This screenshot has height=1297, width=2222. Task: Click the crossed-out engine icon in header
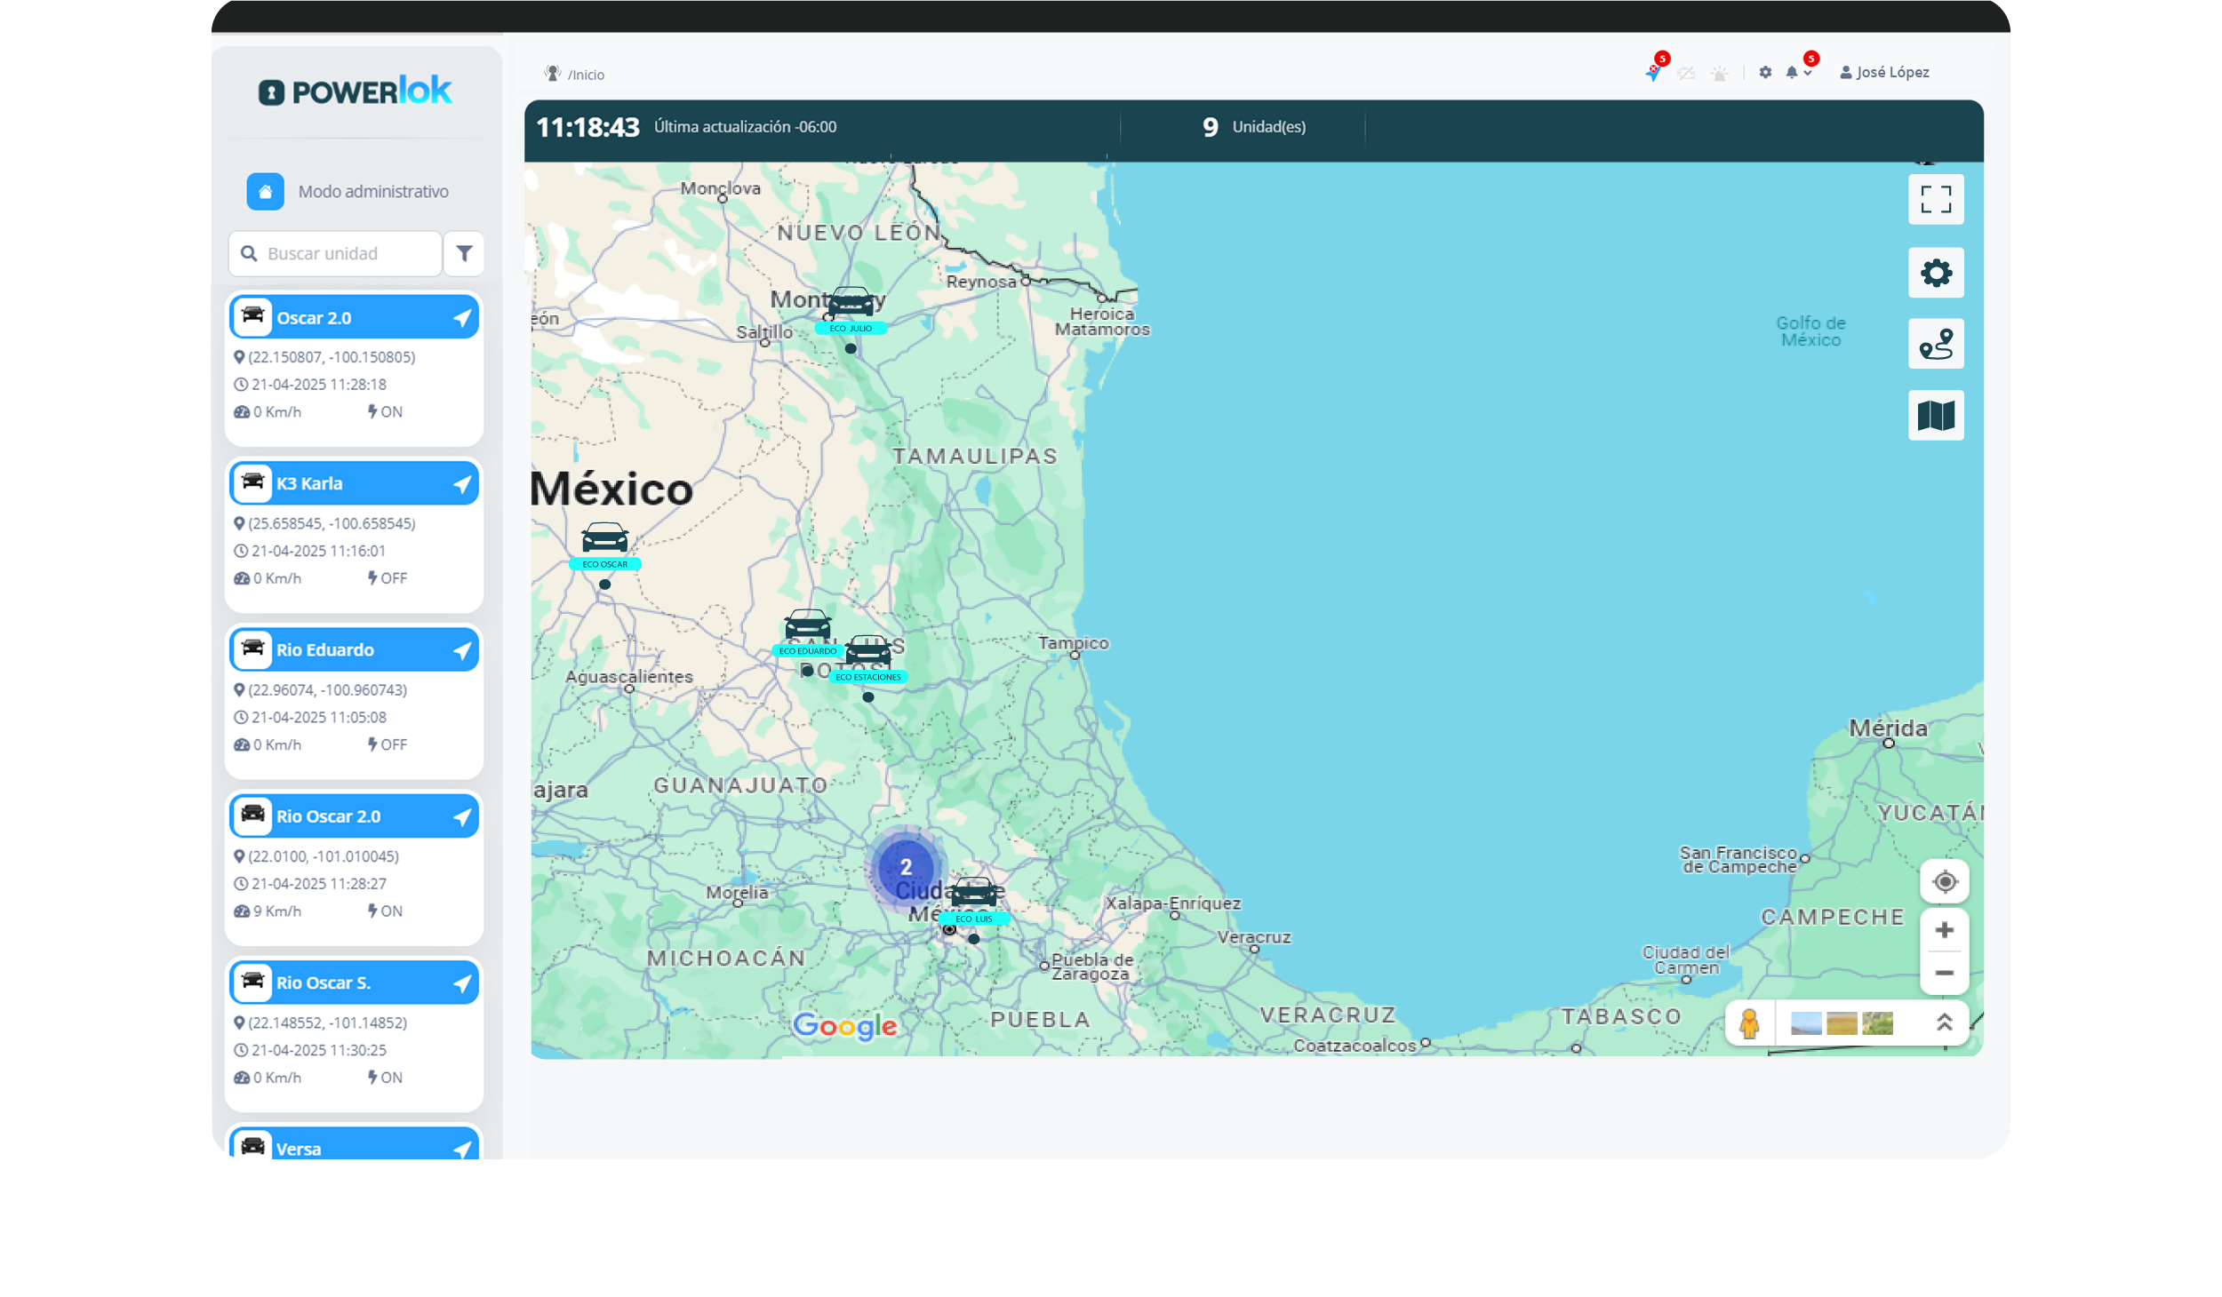(x=1686, y=73)
